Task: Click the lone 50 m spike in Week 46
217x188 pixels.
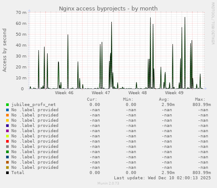Action: point(68,61)
